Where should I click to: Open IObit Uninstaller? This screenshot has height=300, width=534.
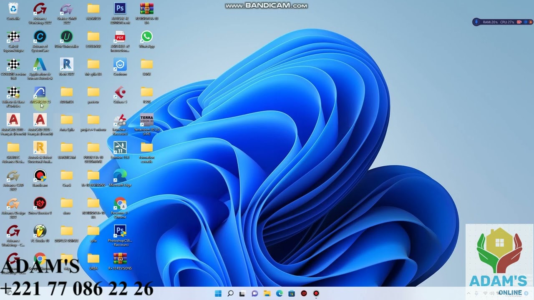(x=67, y=40)
